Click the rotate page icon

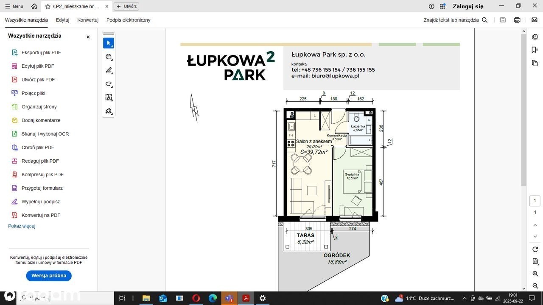(x=535, y=249)
